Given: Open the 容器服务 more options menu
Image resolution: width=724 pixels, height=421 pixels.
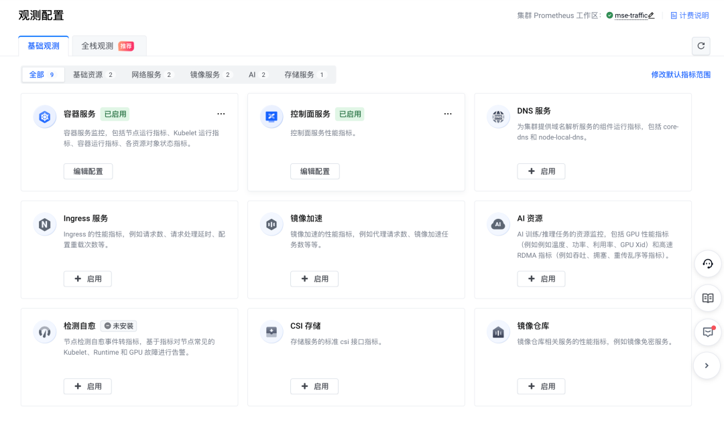Looking at the screenshot, I should click(221, 114).
